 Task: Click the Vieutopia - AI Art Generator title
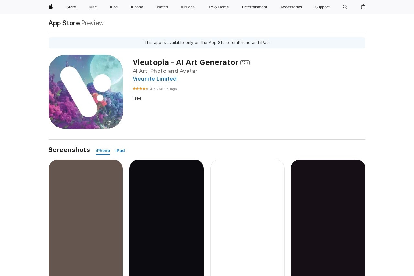[x=185, y=62]
